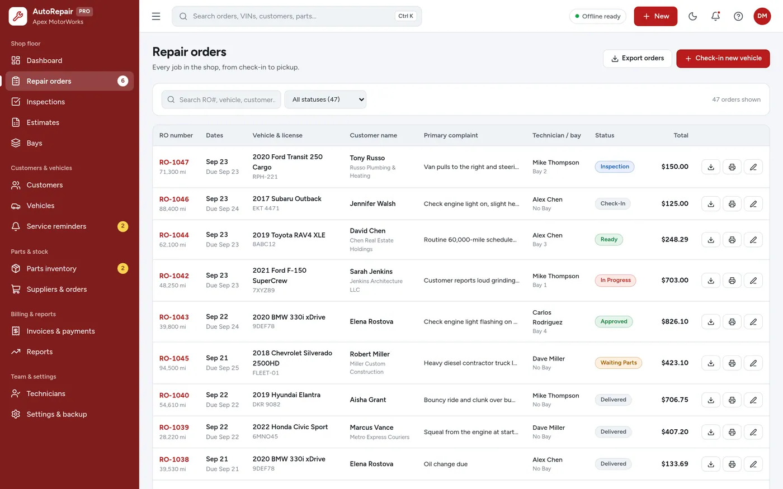Viewport: 783px width, 489px height.
Task: Download RO-1042 order file
Action: coord(710,280)
